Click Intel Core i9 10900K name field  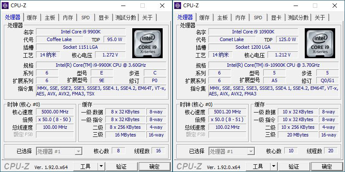click(253, 32)
